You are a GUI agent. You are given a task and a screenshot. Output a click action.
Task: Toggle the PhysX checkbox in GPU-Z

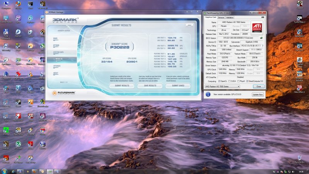pyautogui.click(x=238, y=81)
